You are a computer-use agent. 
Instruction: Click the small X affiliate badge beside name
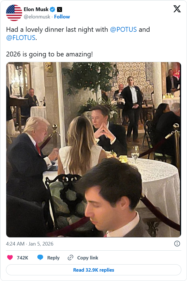pyautogui.click(x=59, y=9)
